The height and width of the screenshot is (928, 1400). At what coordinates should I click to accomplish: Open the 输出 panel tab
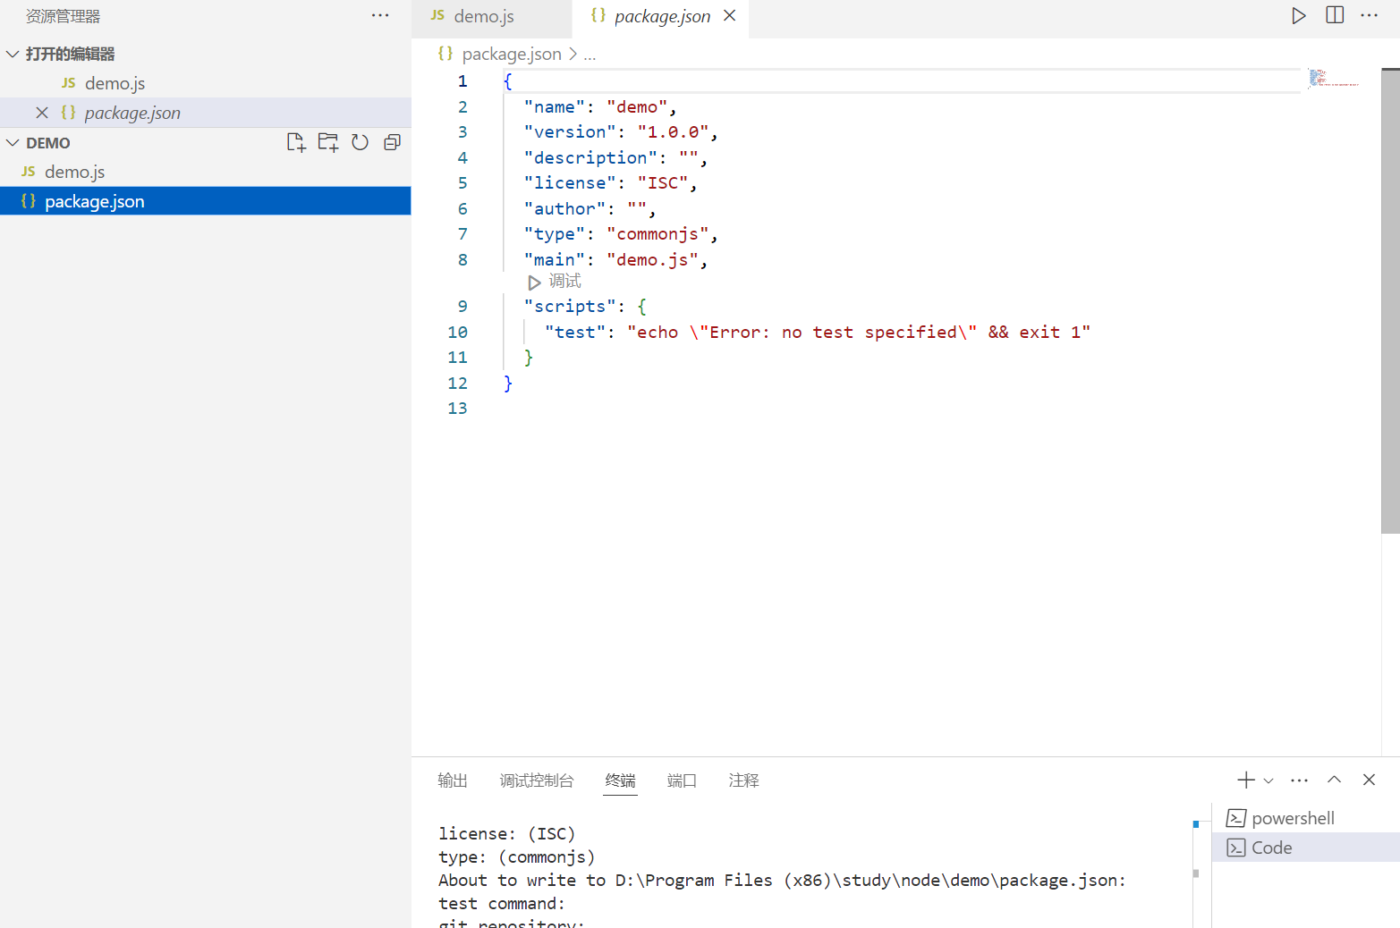click(x=453, y=780)
